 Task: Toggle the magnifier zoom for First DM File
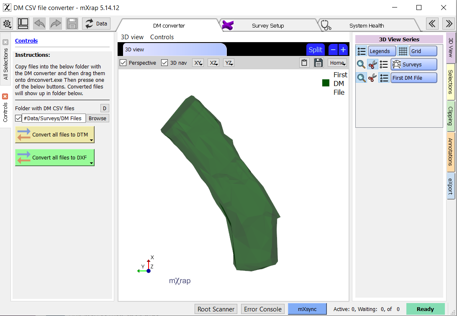(x=362, y=78)
